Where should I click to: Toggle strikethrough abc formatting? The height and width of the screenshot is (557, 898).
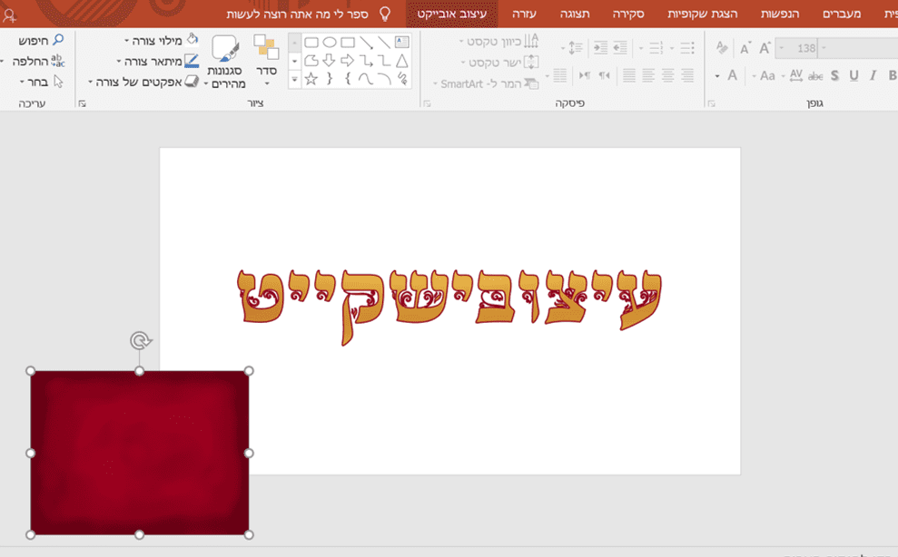click(x=815, y=75)
